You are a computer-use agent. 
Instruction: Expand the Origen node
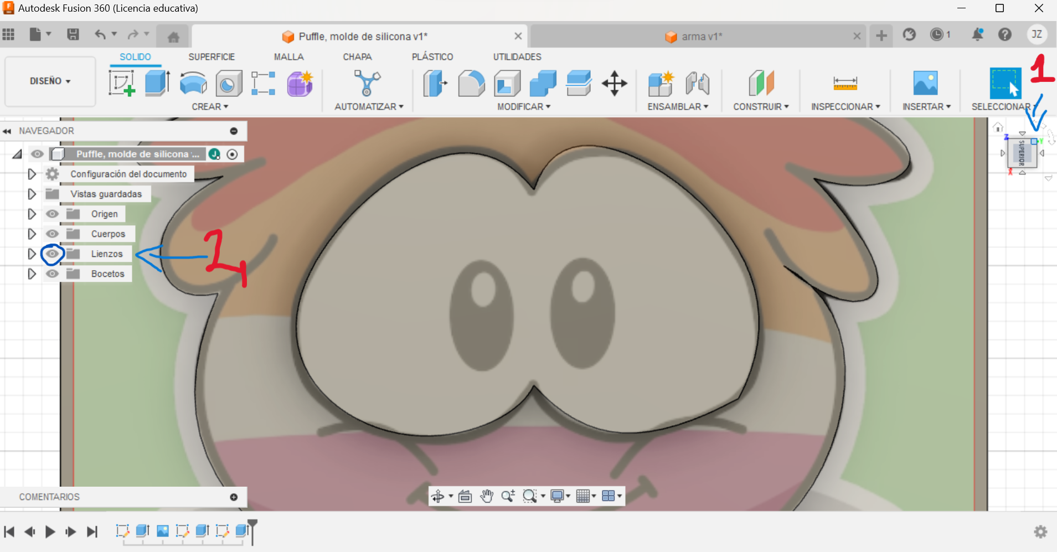point(32,214)
